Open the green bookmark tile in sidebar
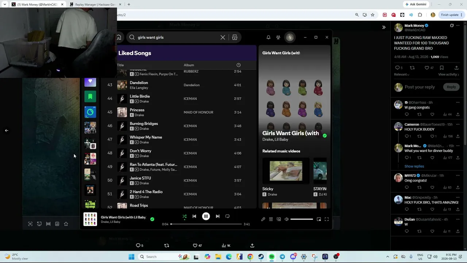The height and width of the screenshot is (263, 467). (x=90, y=96)
